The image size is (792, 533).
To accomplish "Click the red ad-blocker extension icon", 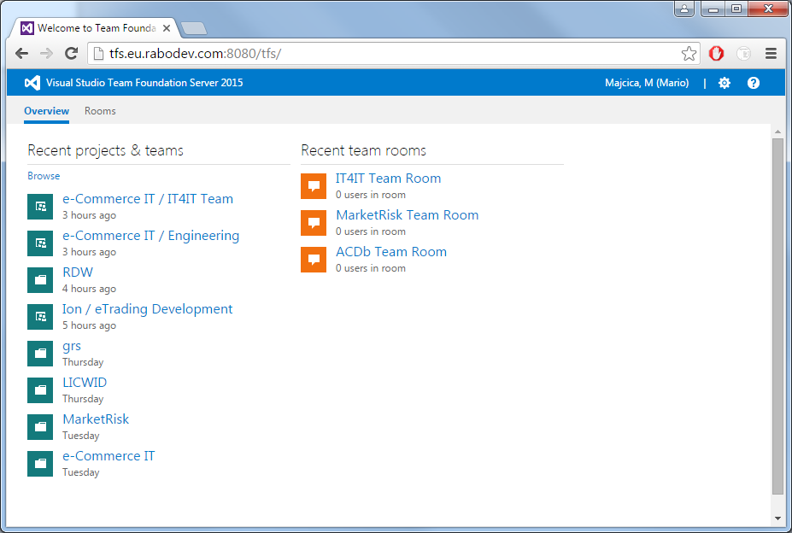I will 716,54.
